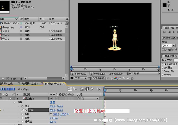Image resolution: width=178 pixels, height=125 pixels.
Task: Toggle the quality slash switch on layer 合成 2
Action: click(x=57, y=98)
